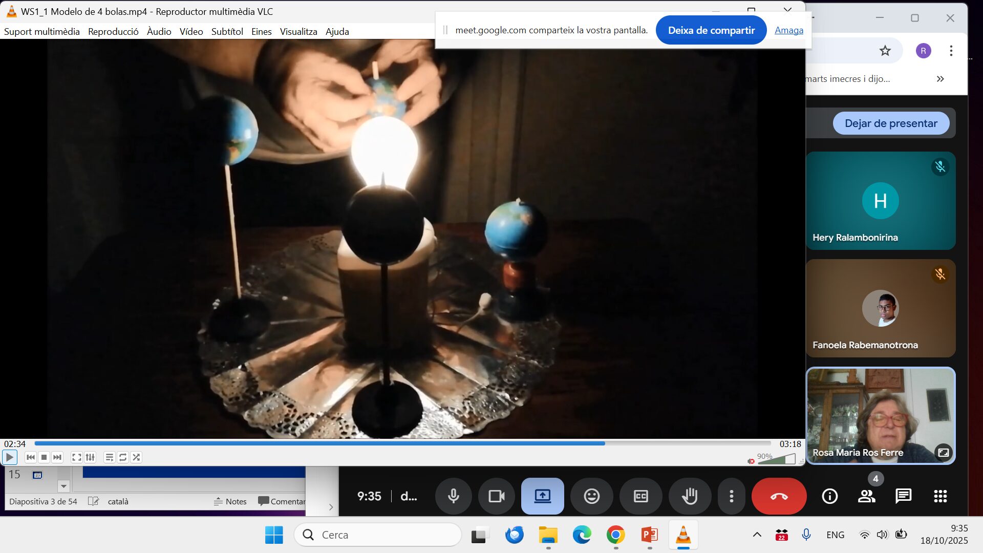The height and width of the screenshot is (553, 983).
Task: Toggle VLC fullscreen mode
Action: pyautogui.click(x=76, y=457)
